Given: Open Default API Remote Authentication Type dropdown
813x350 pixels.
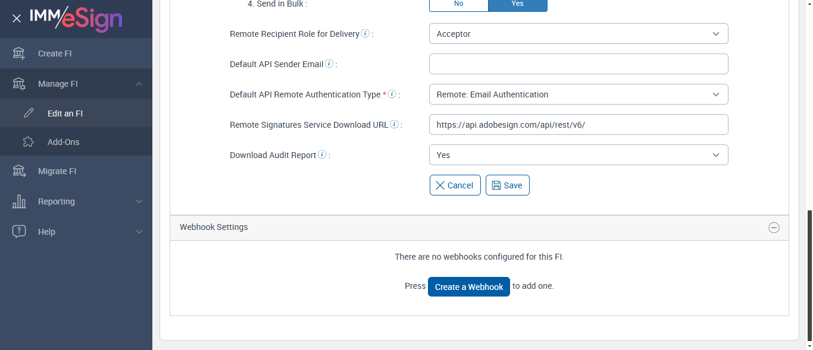Looking at the screenshot, I should (579, 94).
